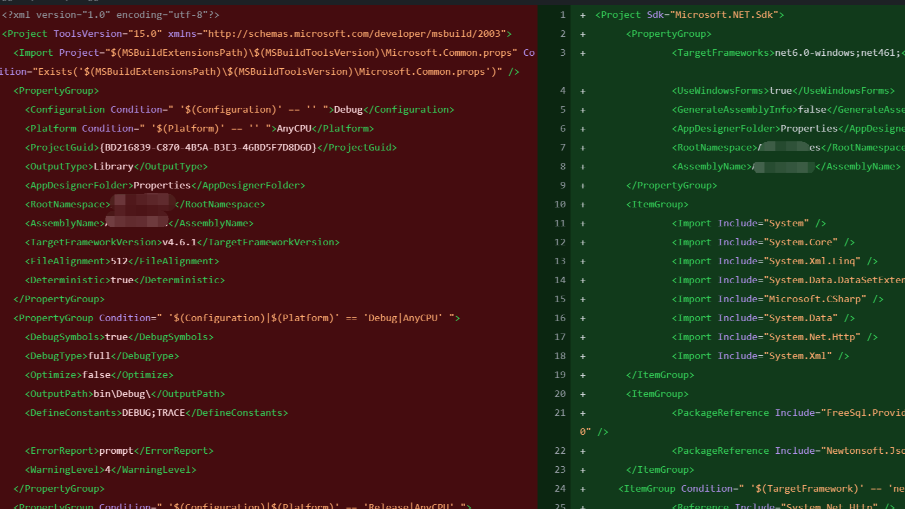Select DebugSymbols true line
905x509 pixels.
tap(119, 337)
